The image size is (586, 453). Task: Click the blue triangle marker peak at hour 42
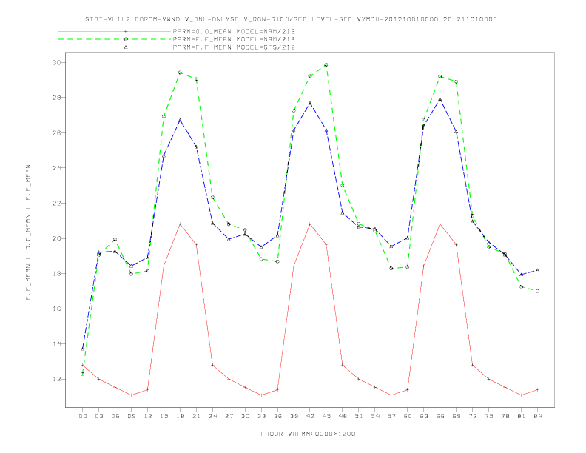click(x=310, y=103)
